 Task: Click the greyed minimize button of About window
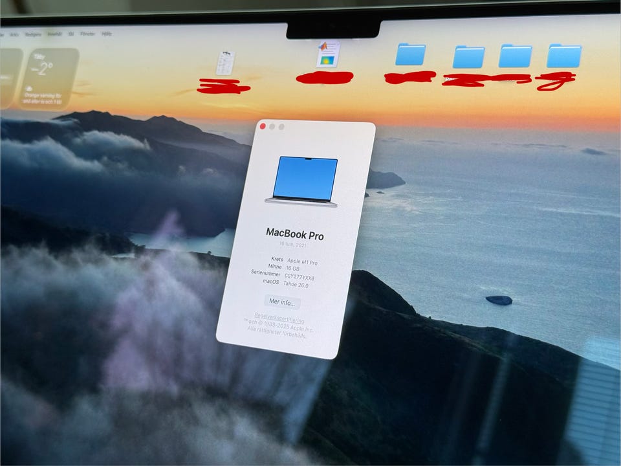coord(272,126)
